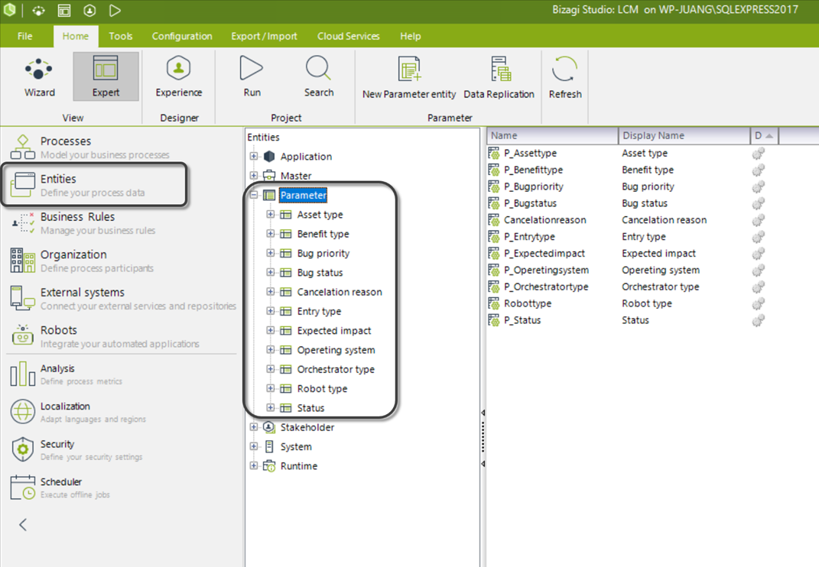
Task: Select the P_Benefittype row
Action: (627, 170)
